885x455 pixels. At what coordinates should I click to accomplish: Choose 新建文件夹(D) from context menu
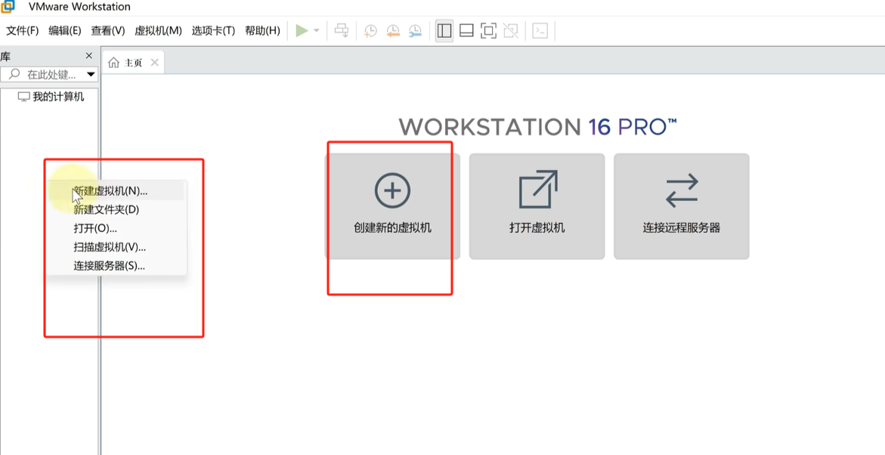tap(116, 210)
